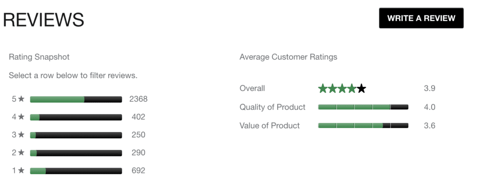Viewport: 478px width, 192px height.
Task: Select the 692 review count
Action: pos(138,171)
